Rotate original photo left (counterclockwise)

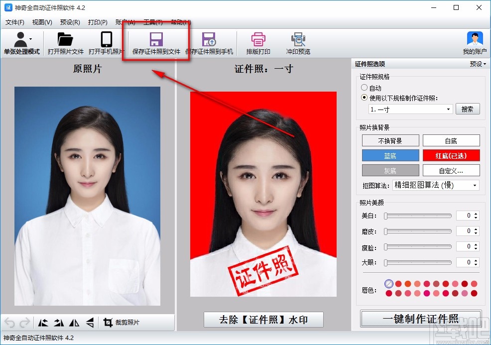click(x=43, y=323)
